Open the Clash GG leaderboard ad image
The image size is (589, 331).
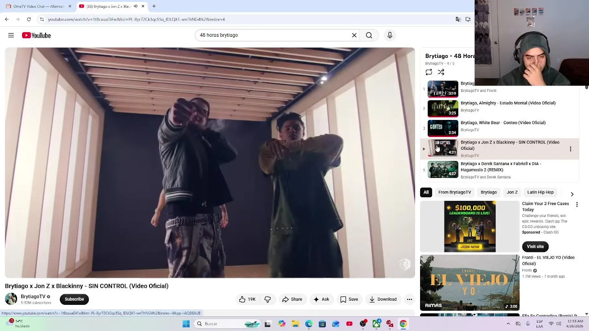[x=470, y=227]
